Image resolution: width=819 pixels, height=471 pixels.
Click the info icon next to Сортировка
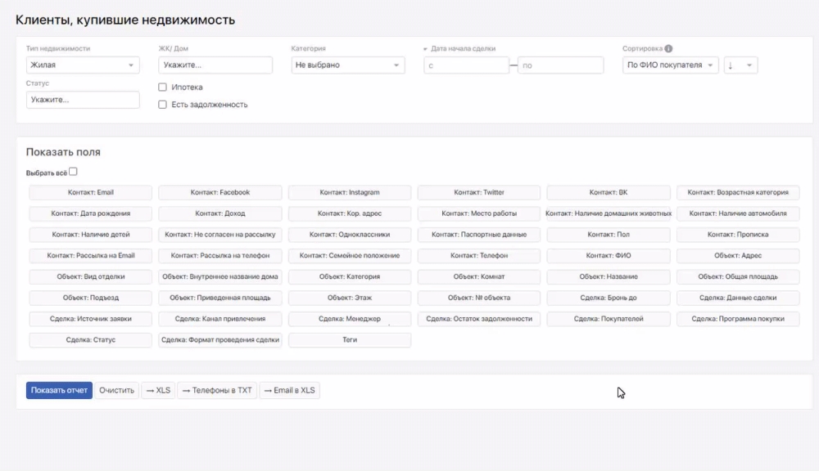[x=668, y=49]
